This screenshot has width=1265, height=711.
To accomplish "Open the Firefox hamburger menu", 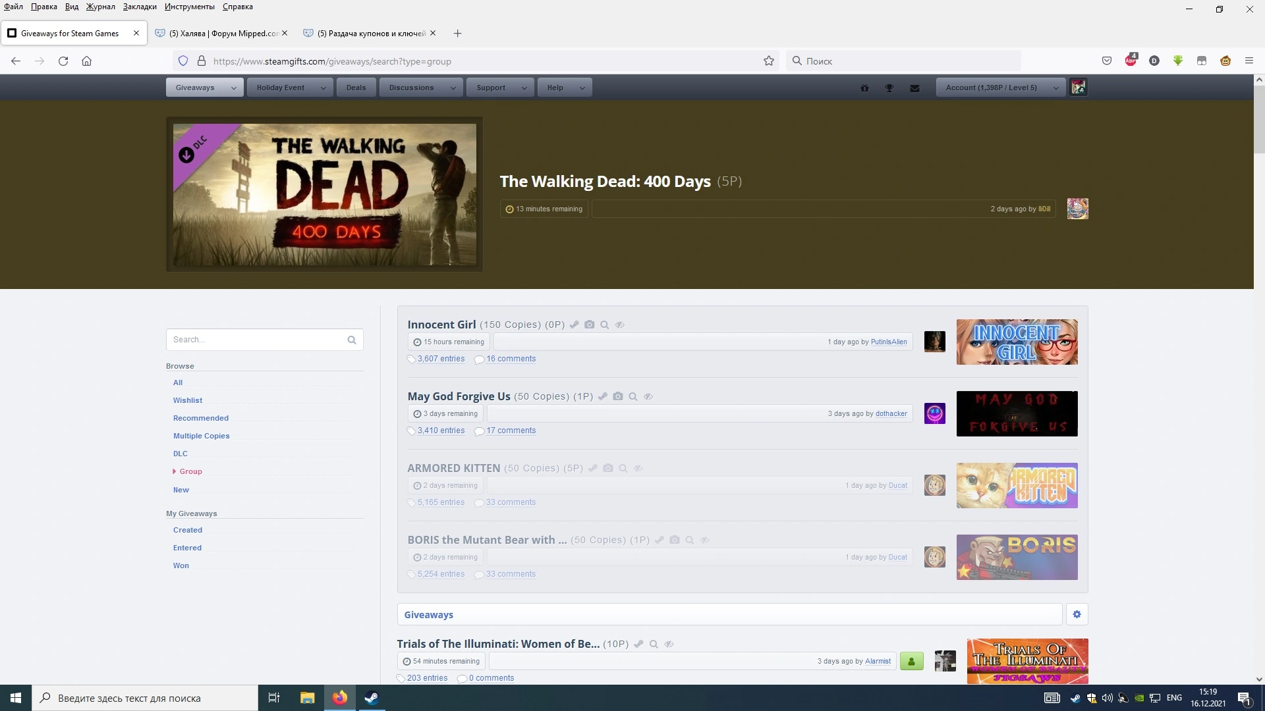I will (x=1249, y=61).
